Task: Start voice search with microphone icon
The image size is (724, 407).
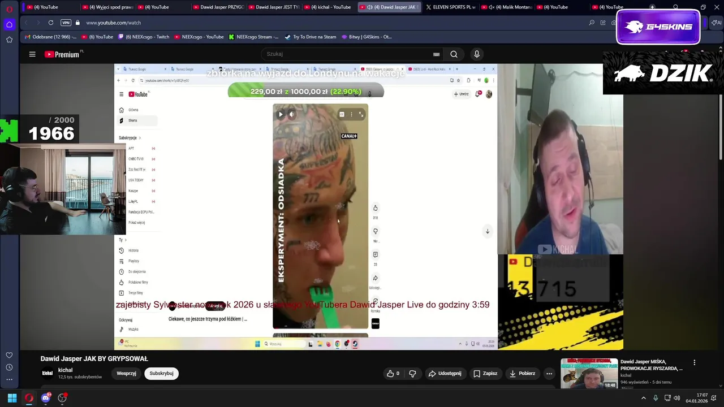Action: (477, 54)
